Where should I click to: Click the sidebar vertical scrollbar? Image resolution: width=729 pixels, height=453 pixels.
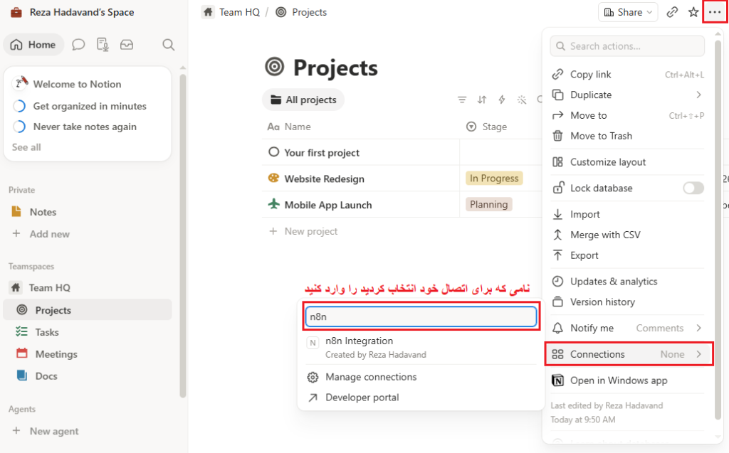(183, 235)
